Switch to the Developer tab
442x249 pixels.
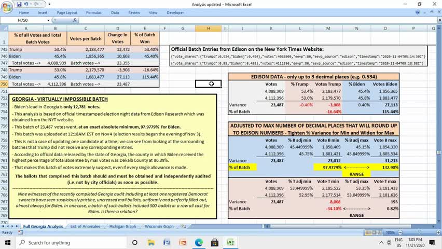pos(175,12)
